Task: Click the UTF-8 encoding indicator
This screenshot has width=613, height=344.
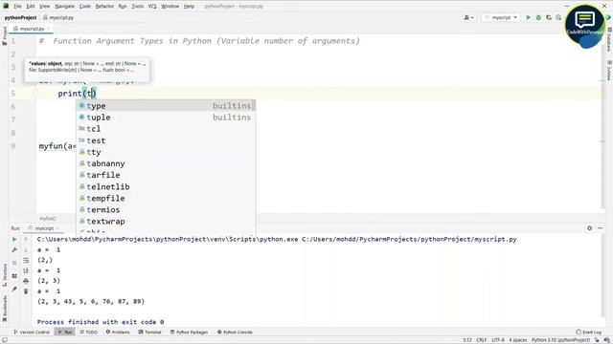Action: pyautogui.click(x=498, y=340)
